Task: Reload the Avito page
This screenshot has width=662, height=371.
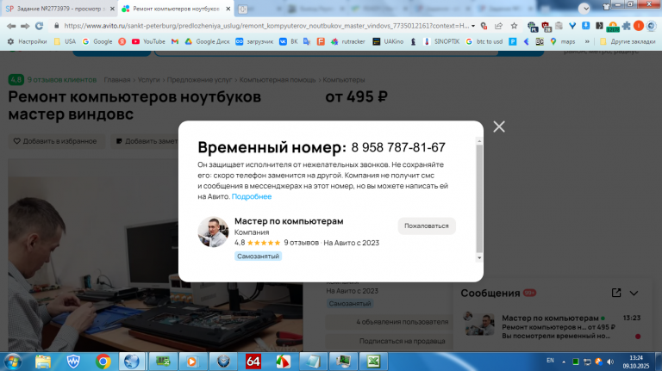Action: 40,26
